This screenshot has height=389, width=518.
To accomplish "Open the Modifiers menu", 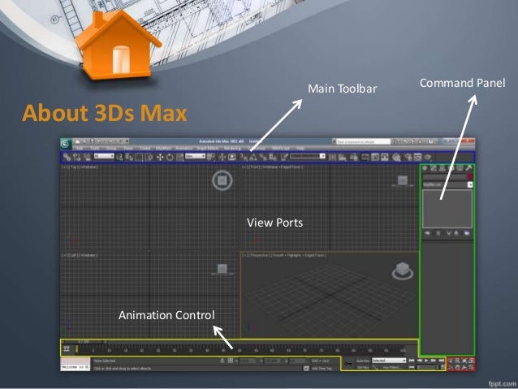I will [163, 148].
